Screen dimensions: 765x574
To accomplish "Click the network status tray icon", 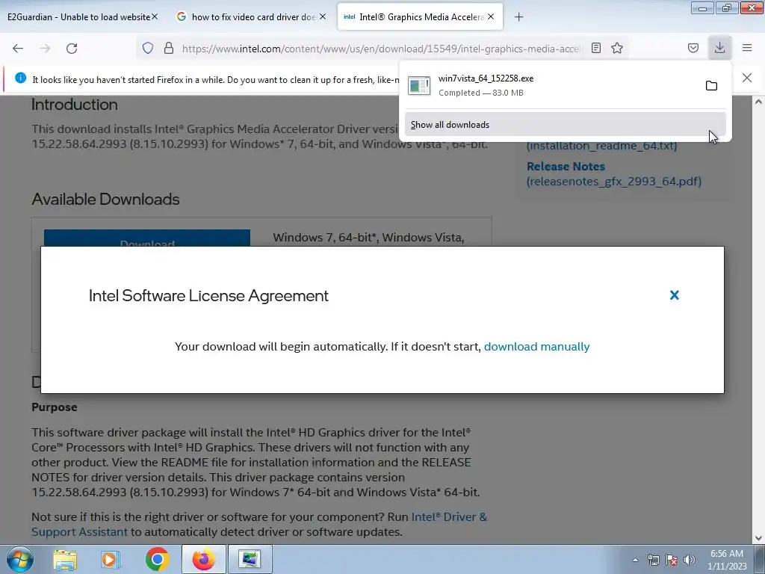I will coord(653,560).
